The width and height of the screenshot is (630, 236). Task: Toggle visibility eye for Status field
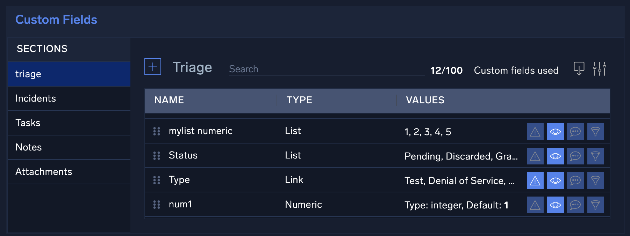555,156
